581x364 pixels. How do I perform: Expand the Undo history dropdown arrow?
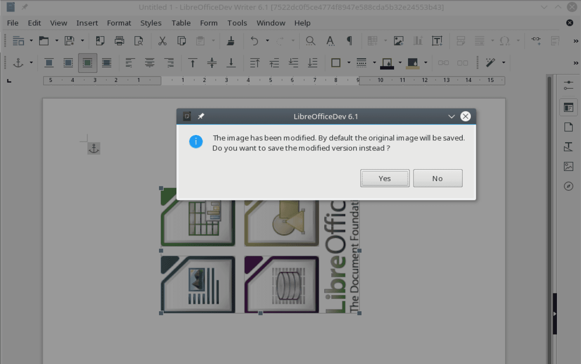pos(267,41)
